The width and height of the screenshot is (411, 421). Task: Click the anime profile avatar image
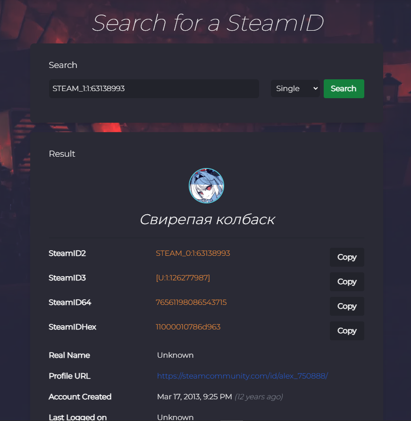pos(206,186)
